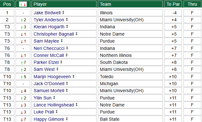Open Kieran Hogarth's player link
Image resolution: width=202 pixels, height=122 pixels.
point(49,27)
